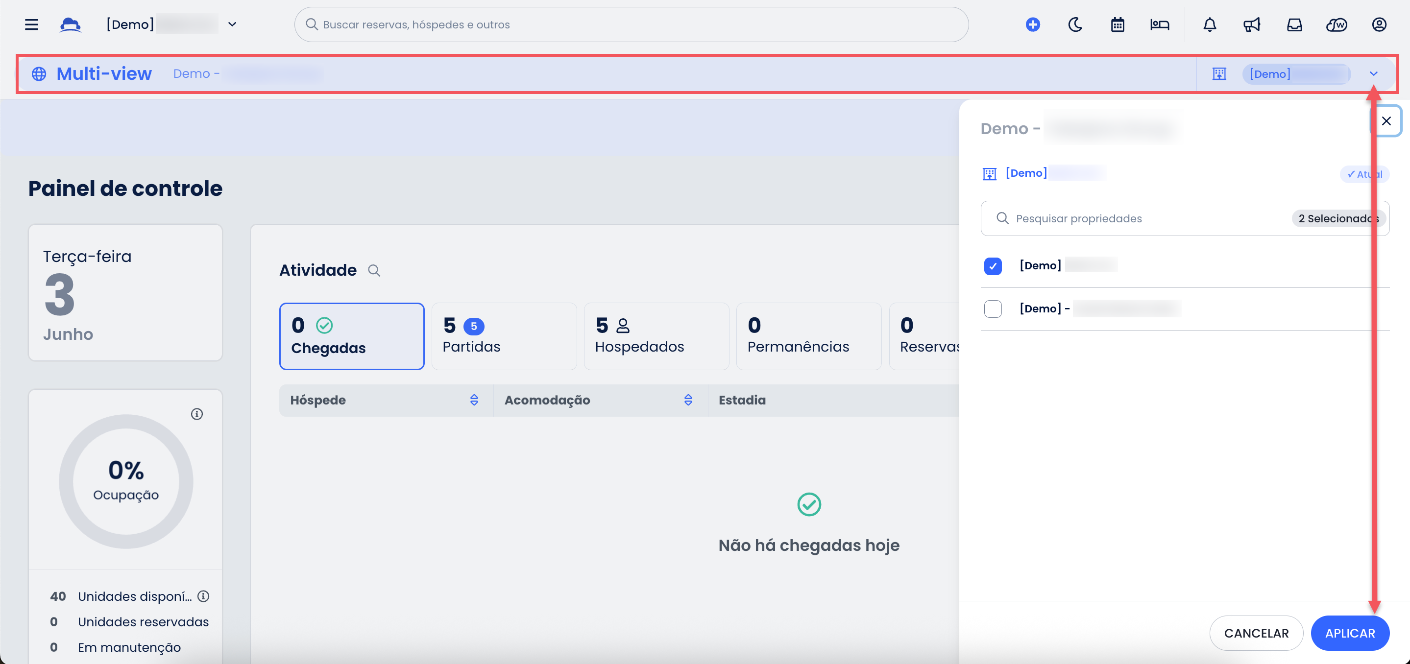Image resolution: width=1410 pixels, height=664 pixels.
Task: Open the calendar icon in header
Action: pyautogui.click(x=1117, y=24)
